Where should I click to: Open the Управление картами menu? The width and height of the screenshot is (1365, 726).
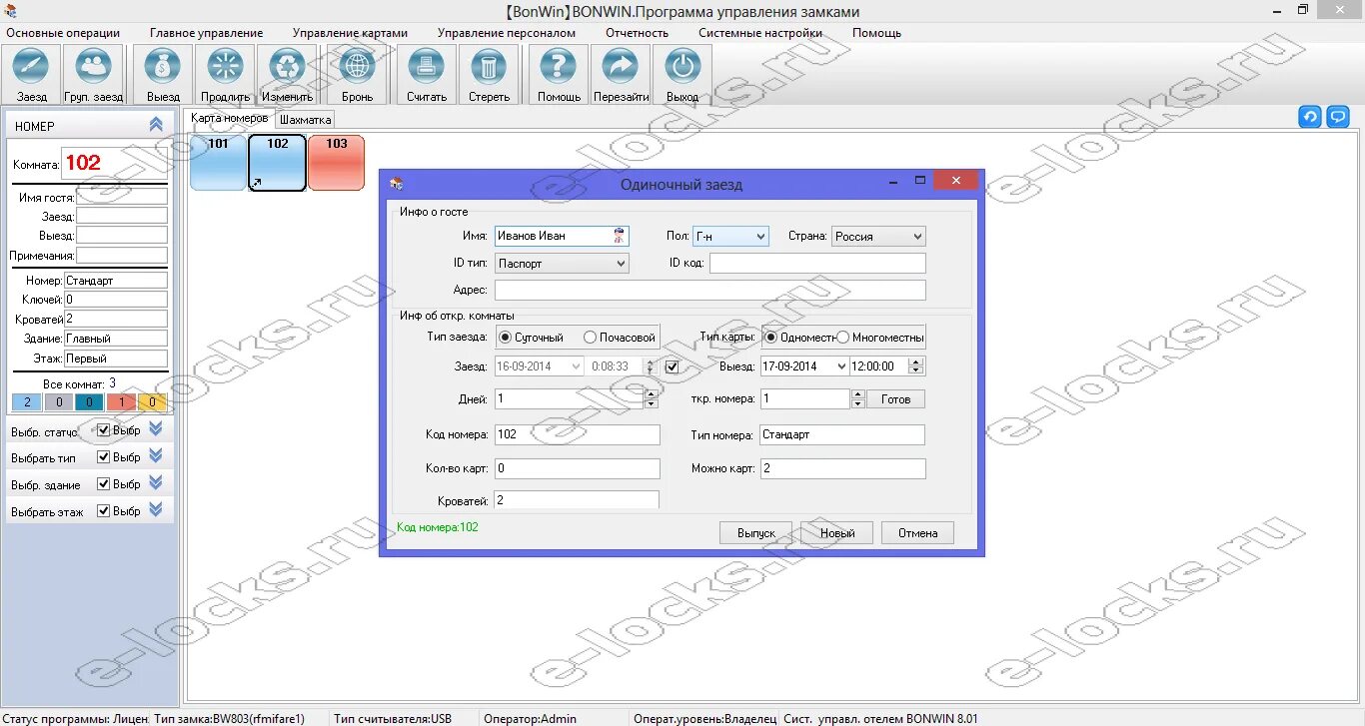tap(351, 33)
